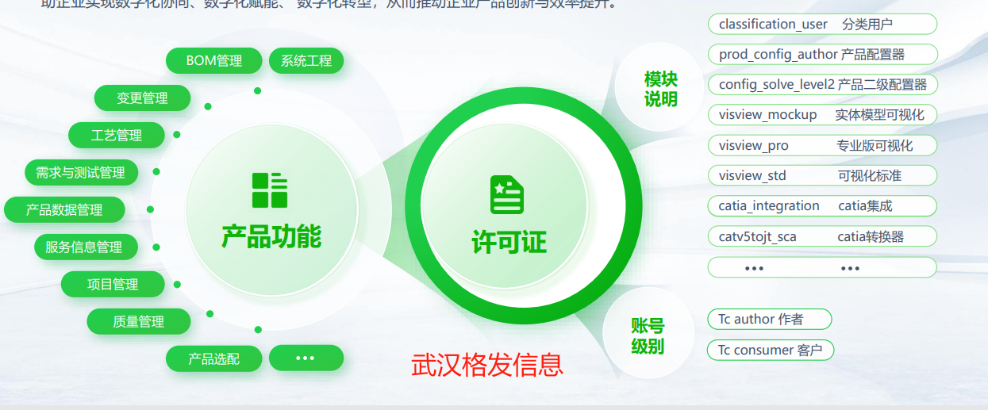This screenshot has width=988, height=410.
Task: Open the 系统工程 function pill
Action: point(306,60)
